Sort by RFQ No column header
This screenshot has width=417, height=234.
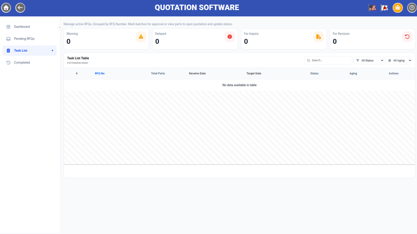click(100, 74)
